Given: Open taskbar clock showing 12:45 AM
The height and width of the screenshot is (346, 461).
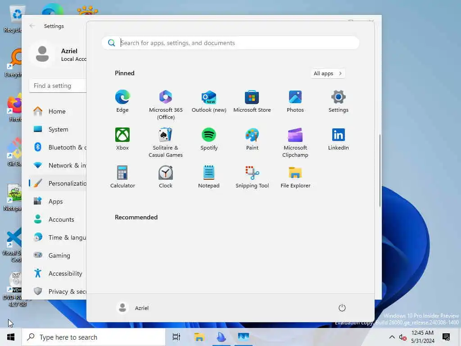Looking at the screenshot, I should 422,337.
